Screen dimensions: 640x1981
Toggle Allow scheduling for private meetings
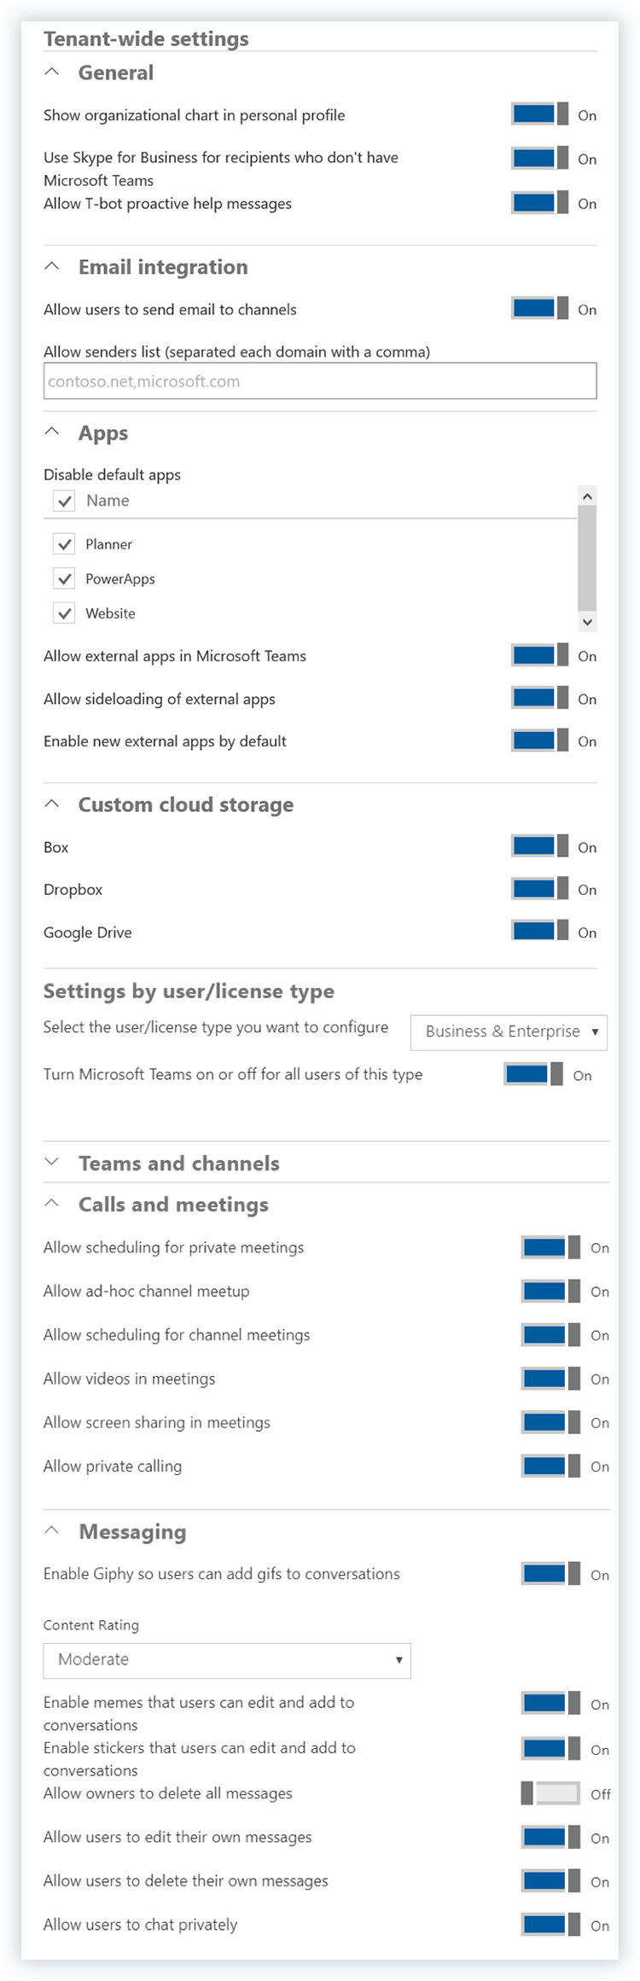click(551, 1247)
